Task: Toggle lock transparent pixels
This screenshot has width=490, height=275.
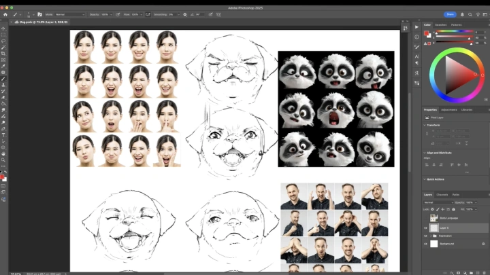Action: click(x=433, y=209)
